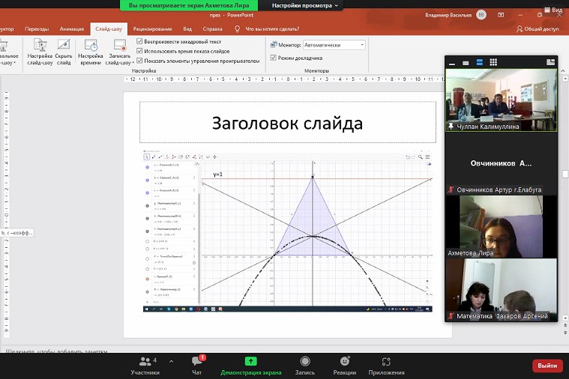Uncheck Использовать время показа слайдов
Screen dimensions: 569x379
140,51
